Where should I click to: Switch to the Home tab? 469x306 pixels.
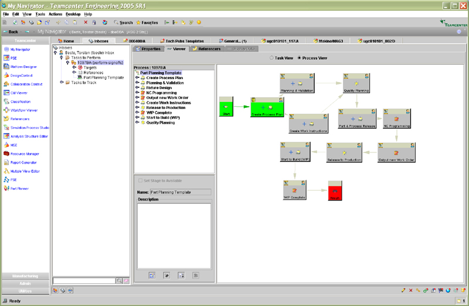coord(66,41)
